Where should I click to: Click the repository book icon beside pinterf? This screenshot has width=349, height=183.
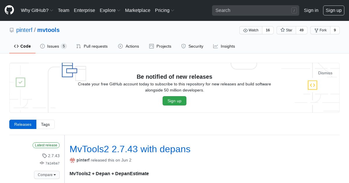pos(12,30)
